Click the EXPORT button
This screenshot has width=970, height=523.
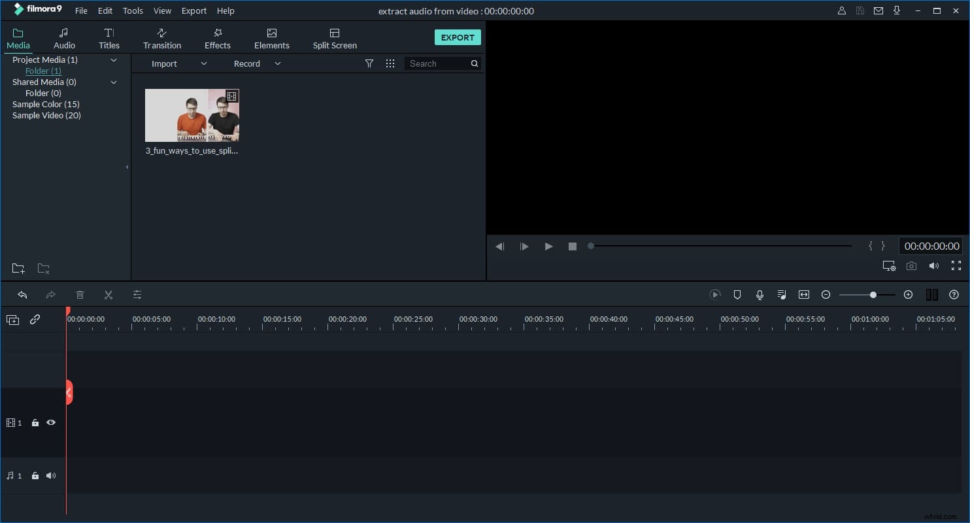[x=458, y=37]
